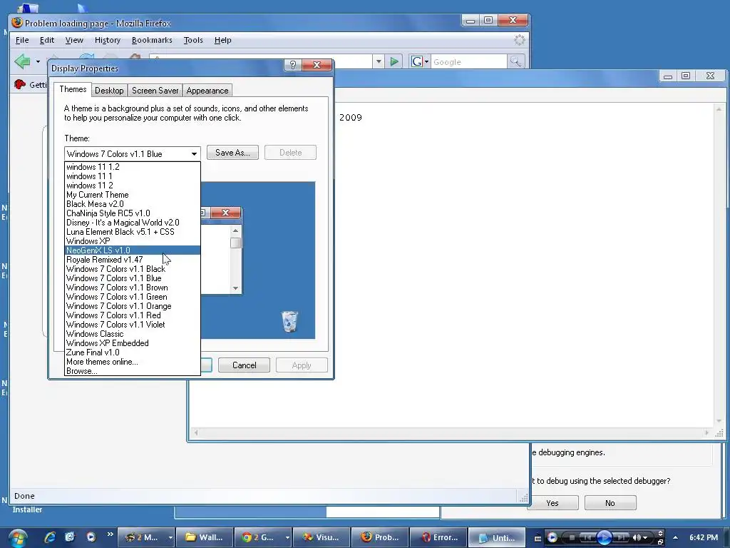The image size is (730, 548).
Task: Click play on the Media Player toolbar
Action: click(x=605, y=537)
